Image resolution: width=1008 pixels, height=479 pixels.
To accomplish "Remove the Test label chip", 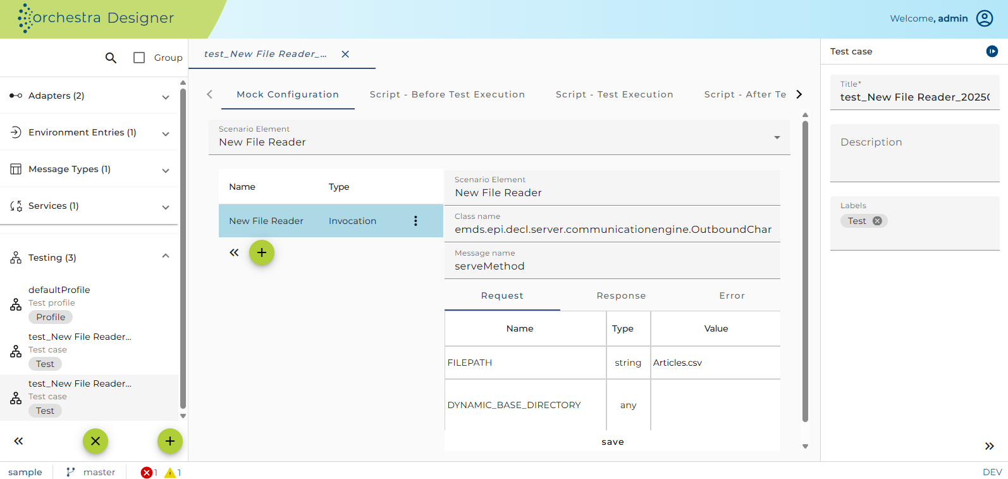I will [877, 221].
